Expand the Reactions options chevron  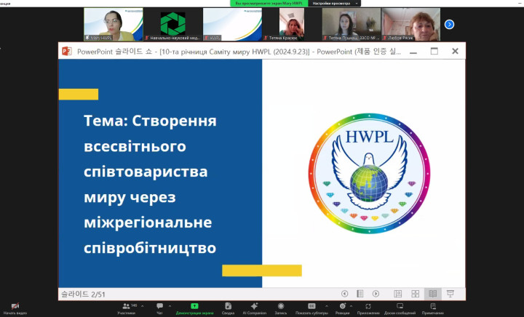tap(351, 306)
